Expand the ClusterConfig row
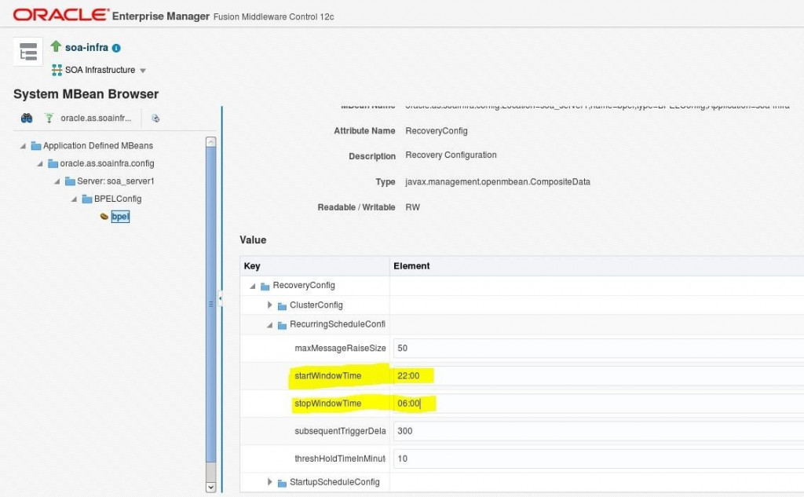The image size is (804, 497). point(270,305)
